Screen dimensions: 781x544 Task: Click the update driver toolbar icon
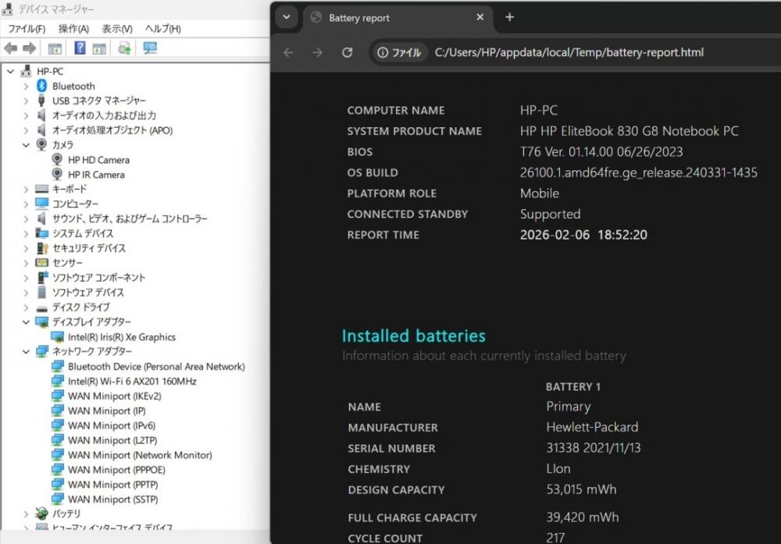pos(124,48)
